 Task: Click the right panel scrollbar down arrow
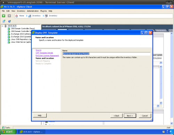[x=172, y=123]
